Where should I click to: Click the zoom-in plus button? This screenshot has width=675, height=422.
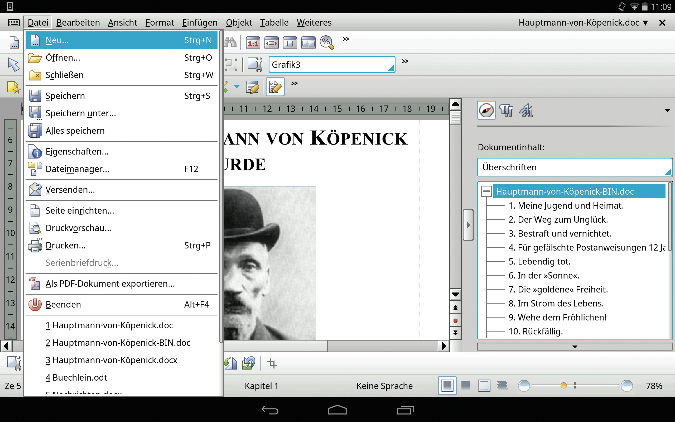point(627,386)
